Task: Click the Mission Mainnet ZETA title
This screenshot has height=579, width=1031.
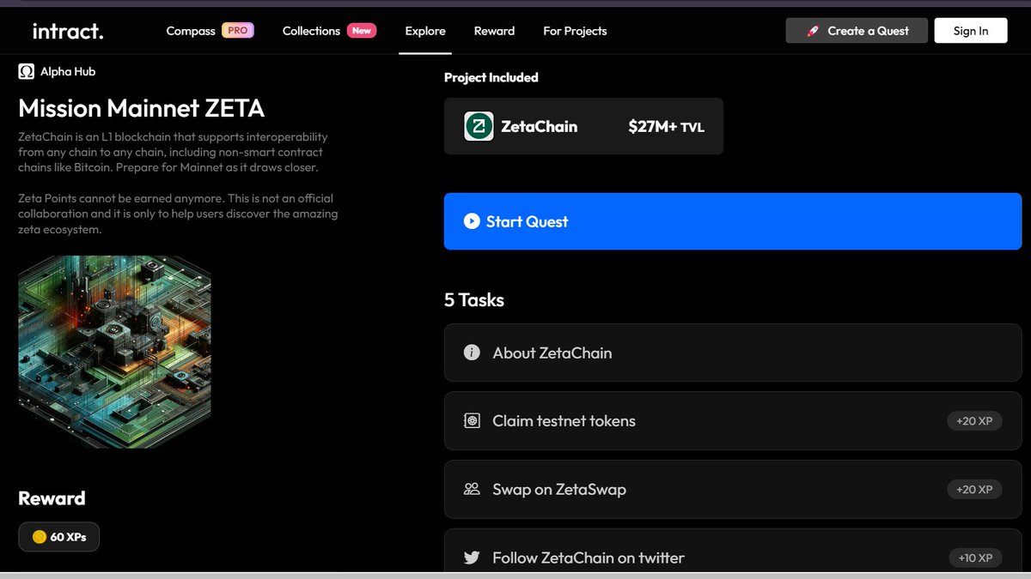Action: 142,108
